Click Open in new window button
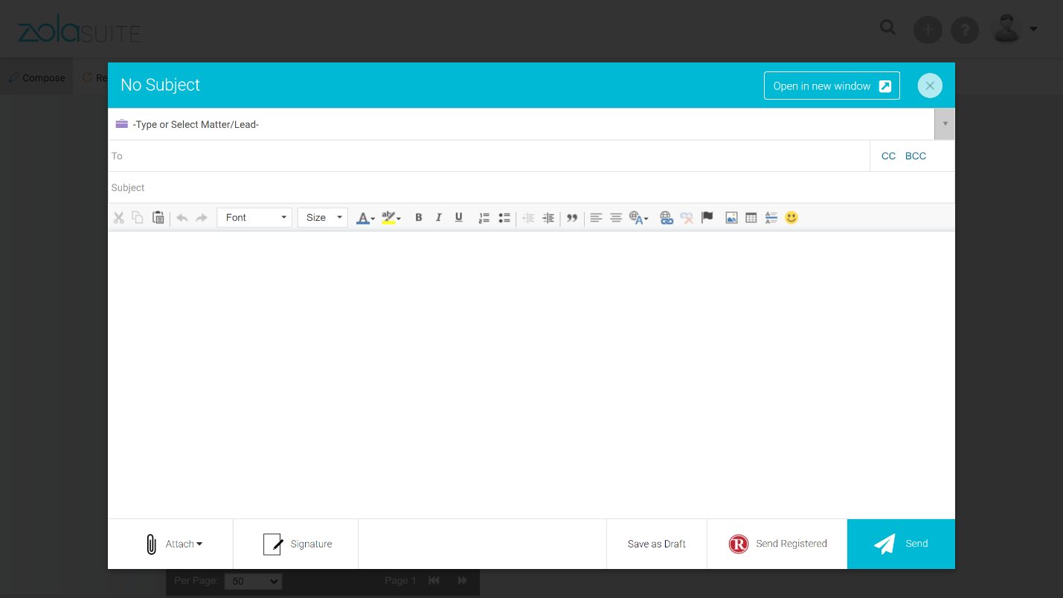The height and width of the screenshot is (598, 1063). pos(832,86)
